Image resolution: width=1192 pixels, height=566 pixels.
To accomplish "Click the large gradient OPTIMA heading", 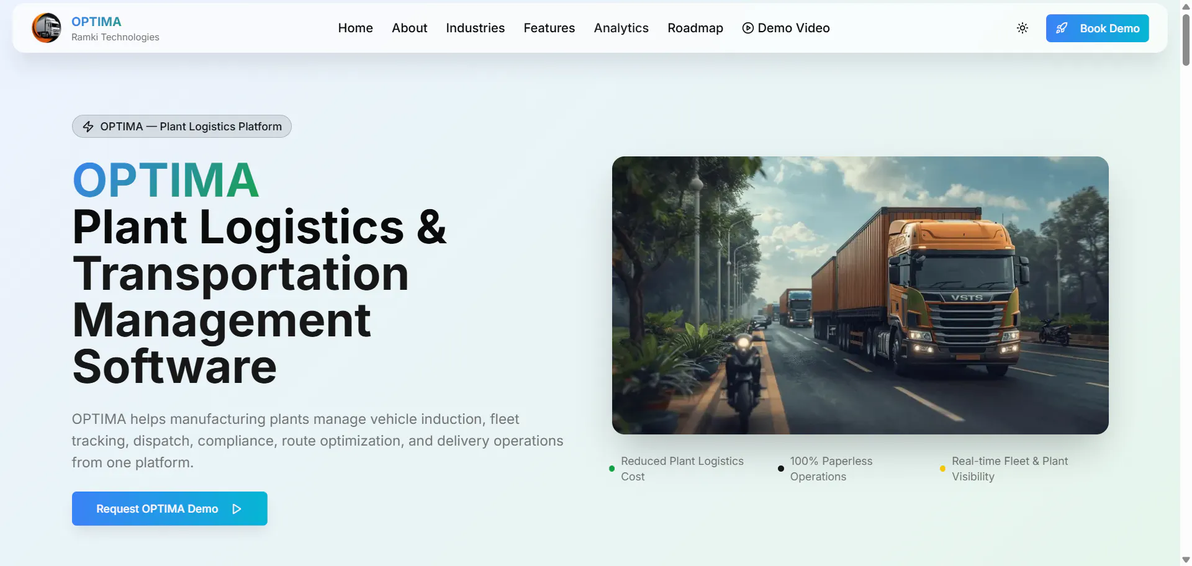I will pos(166,181).
